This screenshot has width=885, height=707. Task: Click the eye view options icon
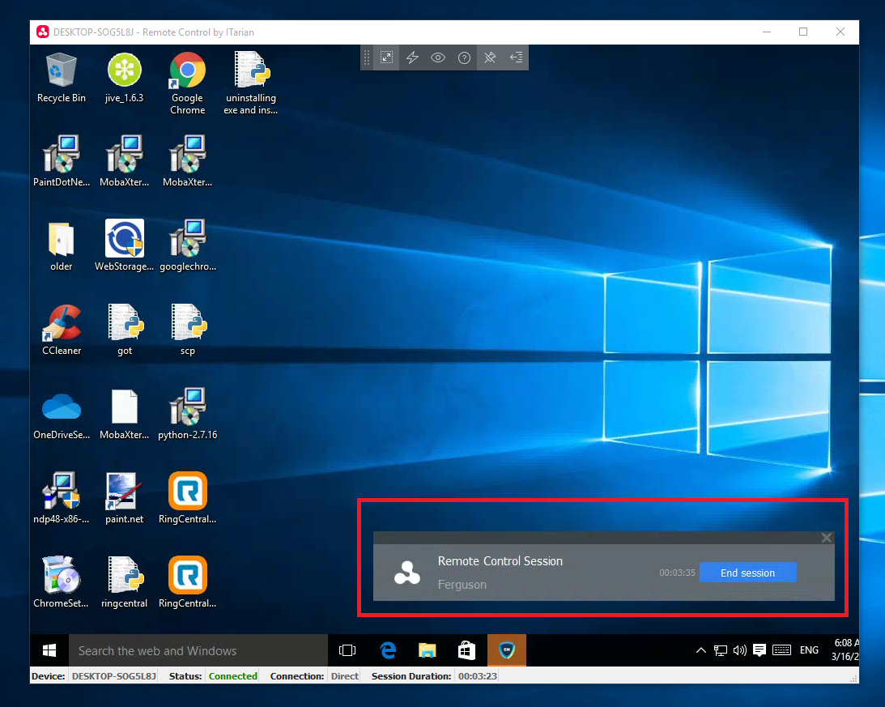click(438, 57)
